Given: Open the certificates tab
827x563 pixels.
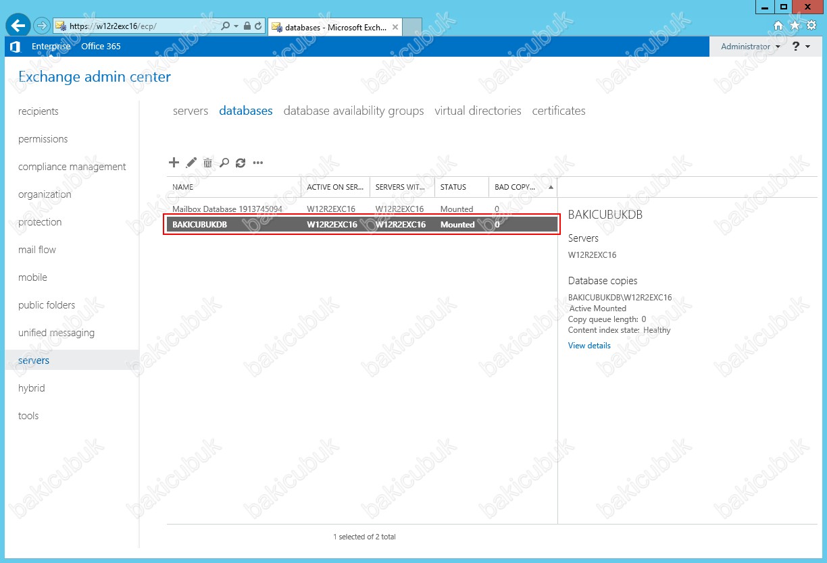Looking at the screenshot, I should 559,111.
